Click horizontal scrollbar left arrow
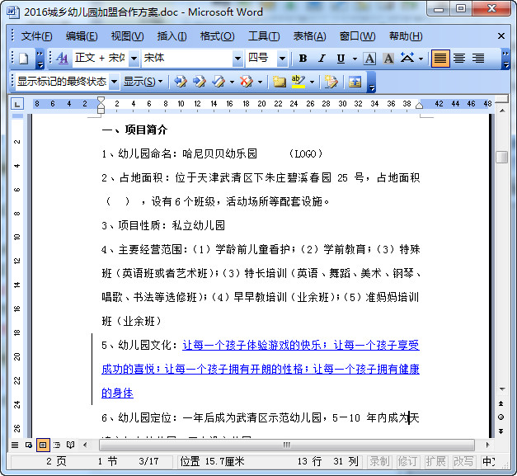This screenshot has width=517, height=476. point(86,445)
